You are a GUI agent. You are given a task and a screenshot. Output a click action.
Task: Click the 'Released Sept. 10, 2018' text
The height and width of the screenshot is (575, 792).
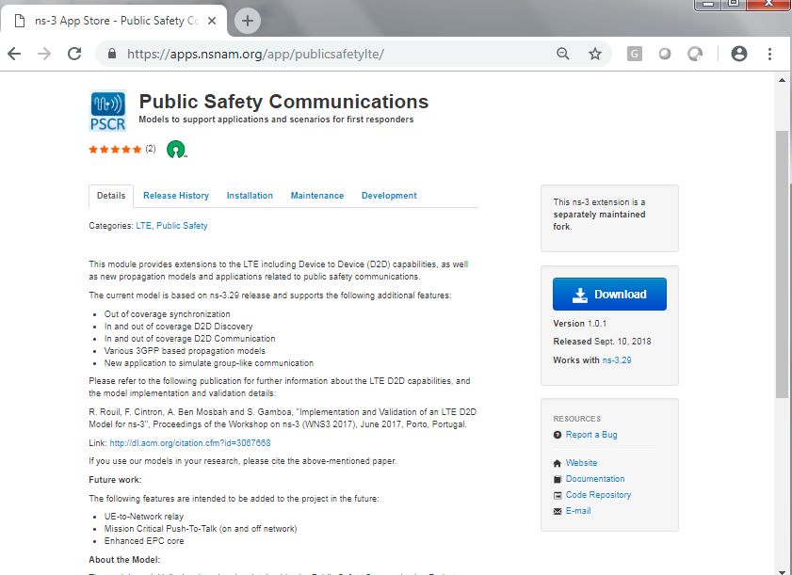pyautogui.click(x=602, y=342)
